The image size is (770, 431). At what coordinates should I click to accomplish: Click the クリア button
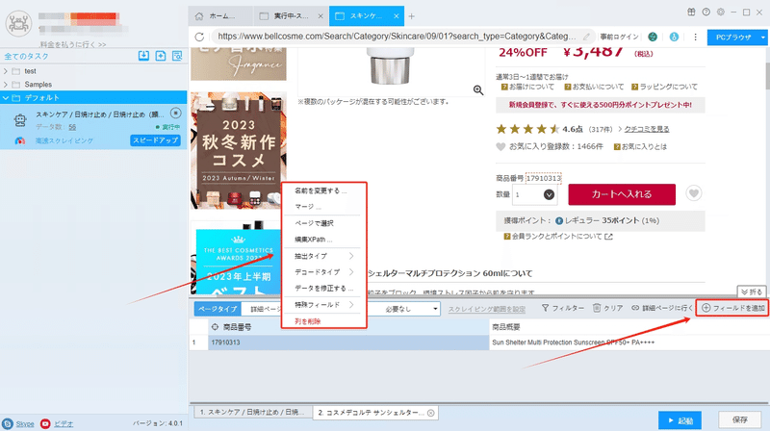607,308
